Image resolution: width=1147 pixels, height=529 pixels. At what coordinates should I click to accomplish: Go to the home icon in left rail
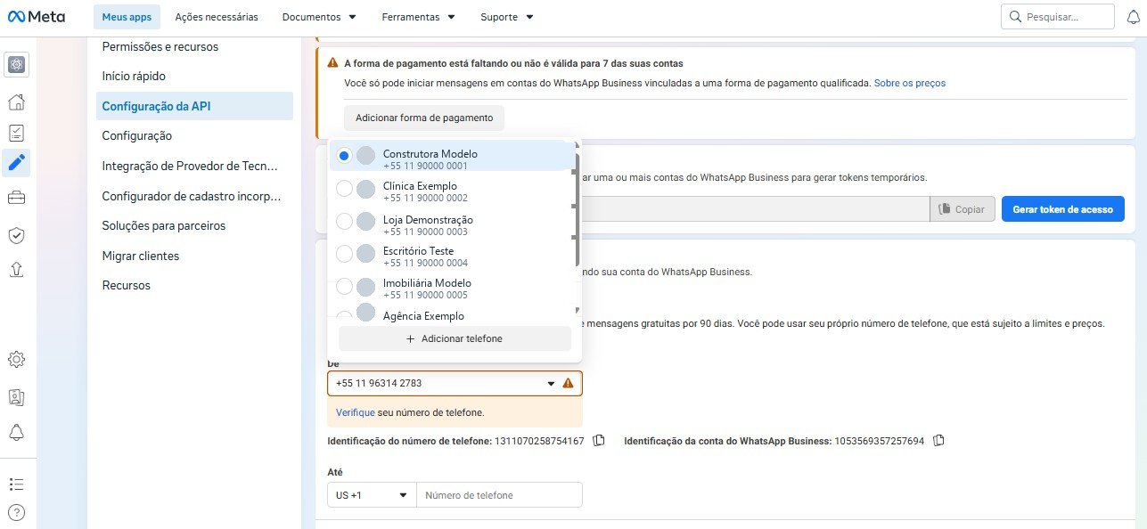click(16, 101)
